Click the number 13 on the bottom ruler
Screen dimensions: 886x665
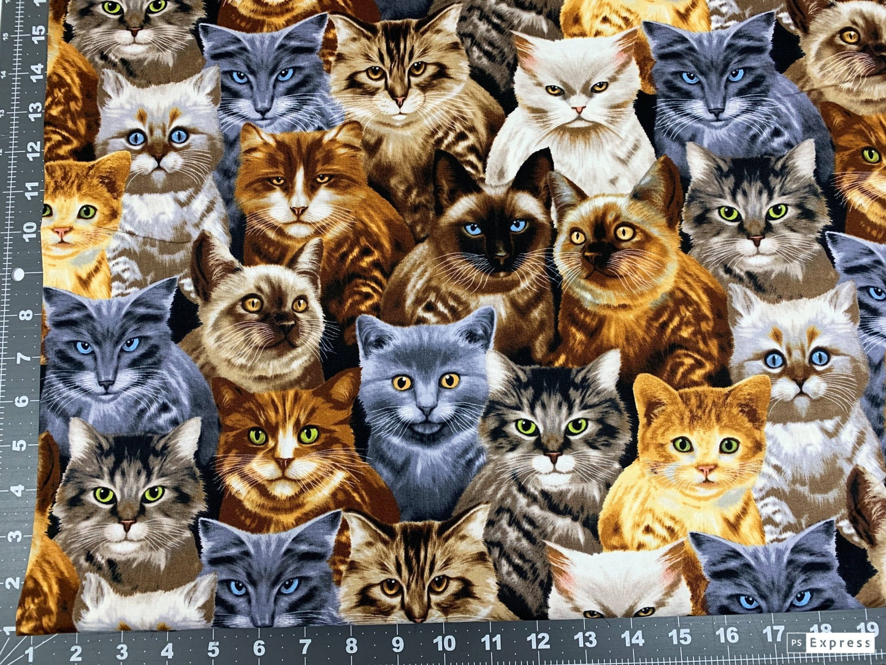point(586,640)
